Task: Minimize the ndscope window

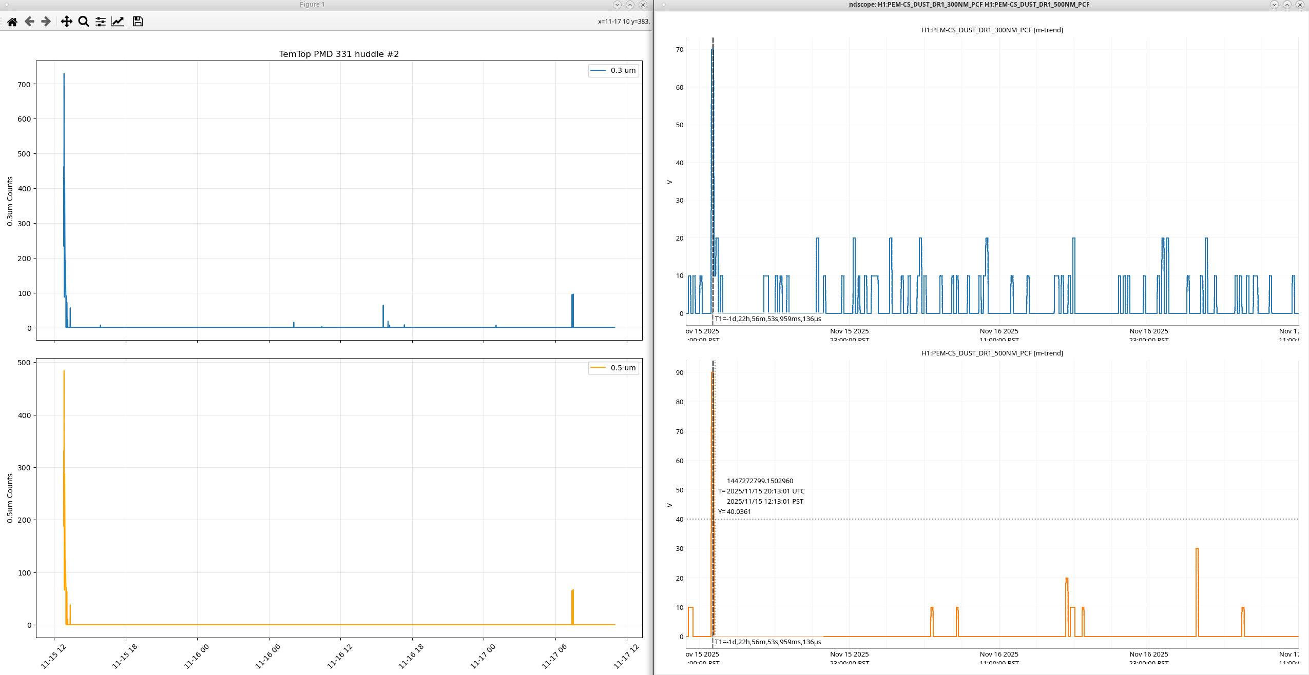Action: click(1274, 5)
